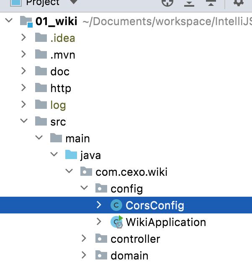Select the src tree row label

click(x=58, y=122)
